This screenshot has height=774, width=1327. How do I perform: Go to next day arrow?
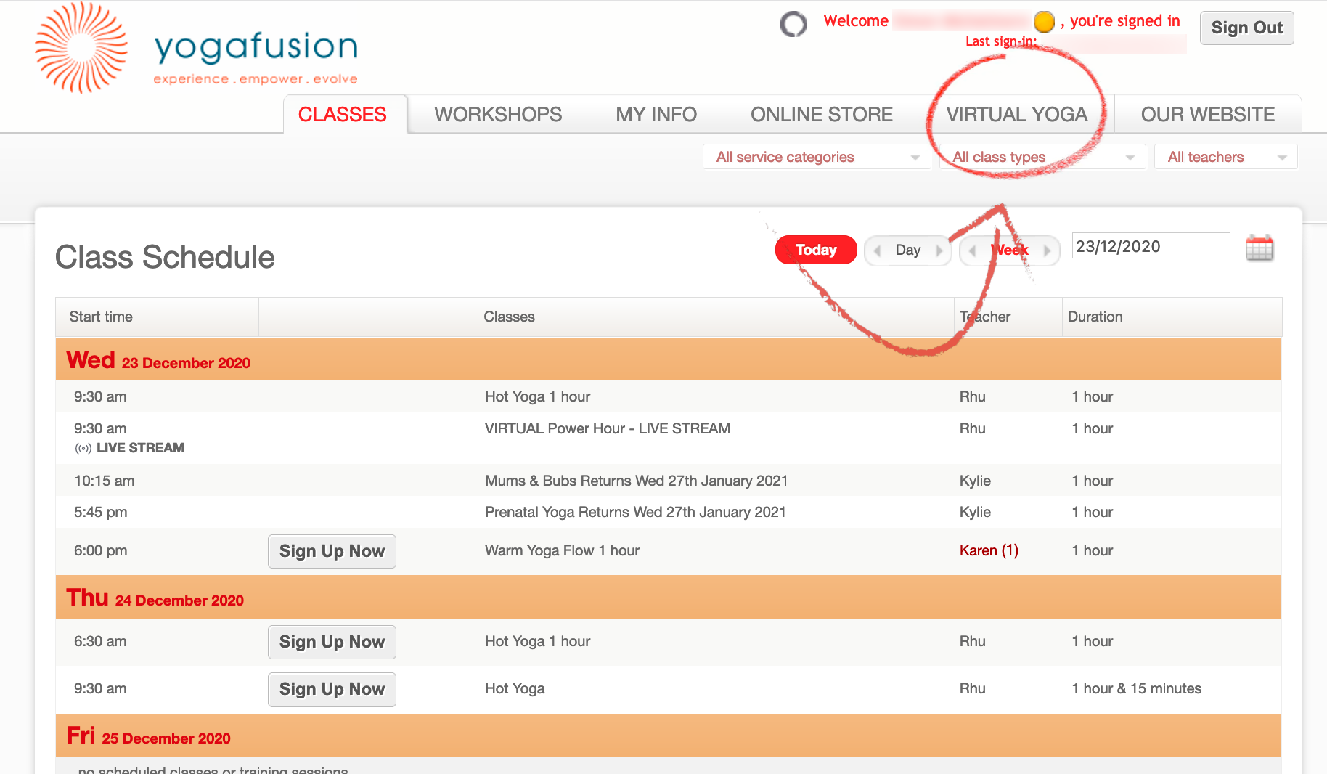(x=939, y=250)
